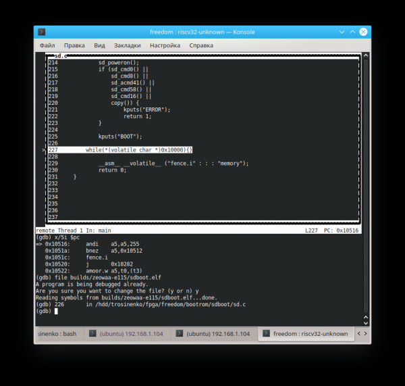The width and height of the screenshot is (405, 386).
Task: Switch to second (ubuntu) 192.168.1.104 tab
Action: (217, 334)
